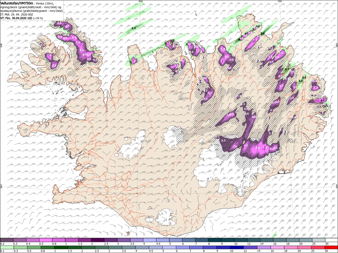Image resolution: width=338 pixels, height=253 pixels.
Task: Click the bottom-row swatch between 25 and 30
Action: tap(318, 248)
